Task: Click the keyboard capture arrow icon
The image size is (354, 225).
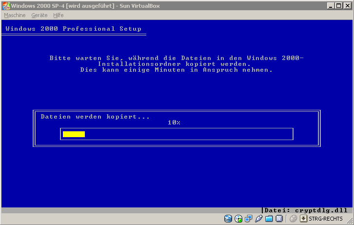Action: tap(303, 219)
